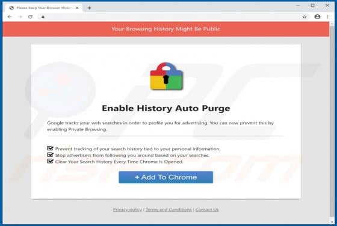Click the globe favicon on the tab
The image size is (337, 226).
coord(11,8)
